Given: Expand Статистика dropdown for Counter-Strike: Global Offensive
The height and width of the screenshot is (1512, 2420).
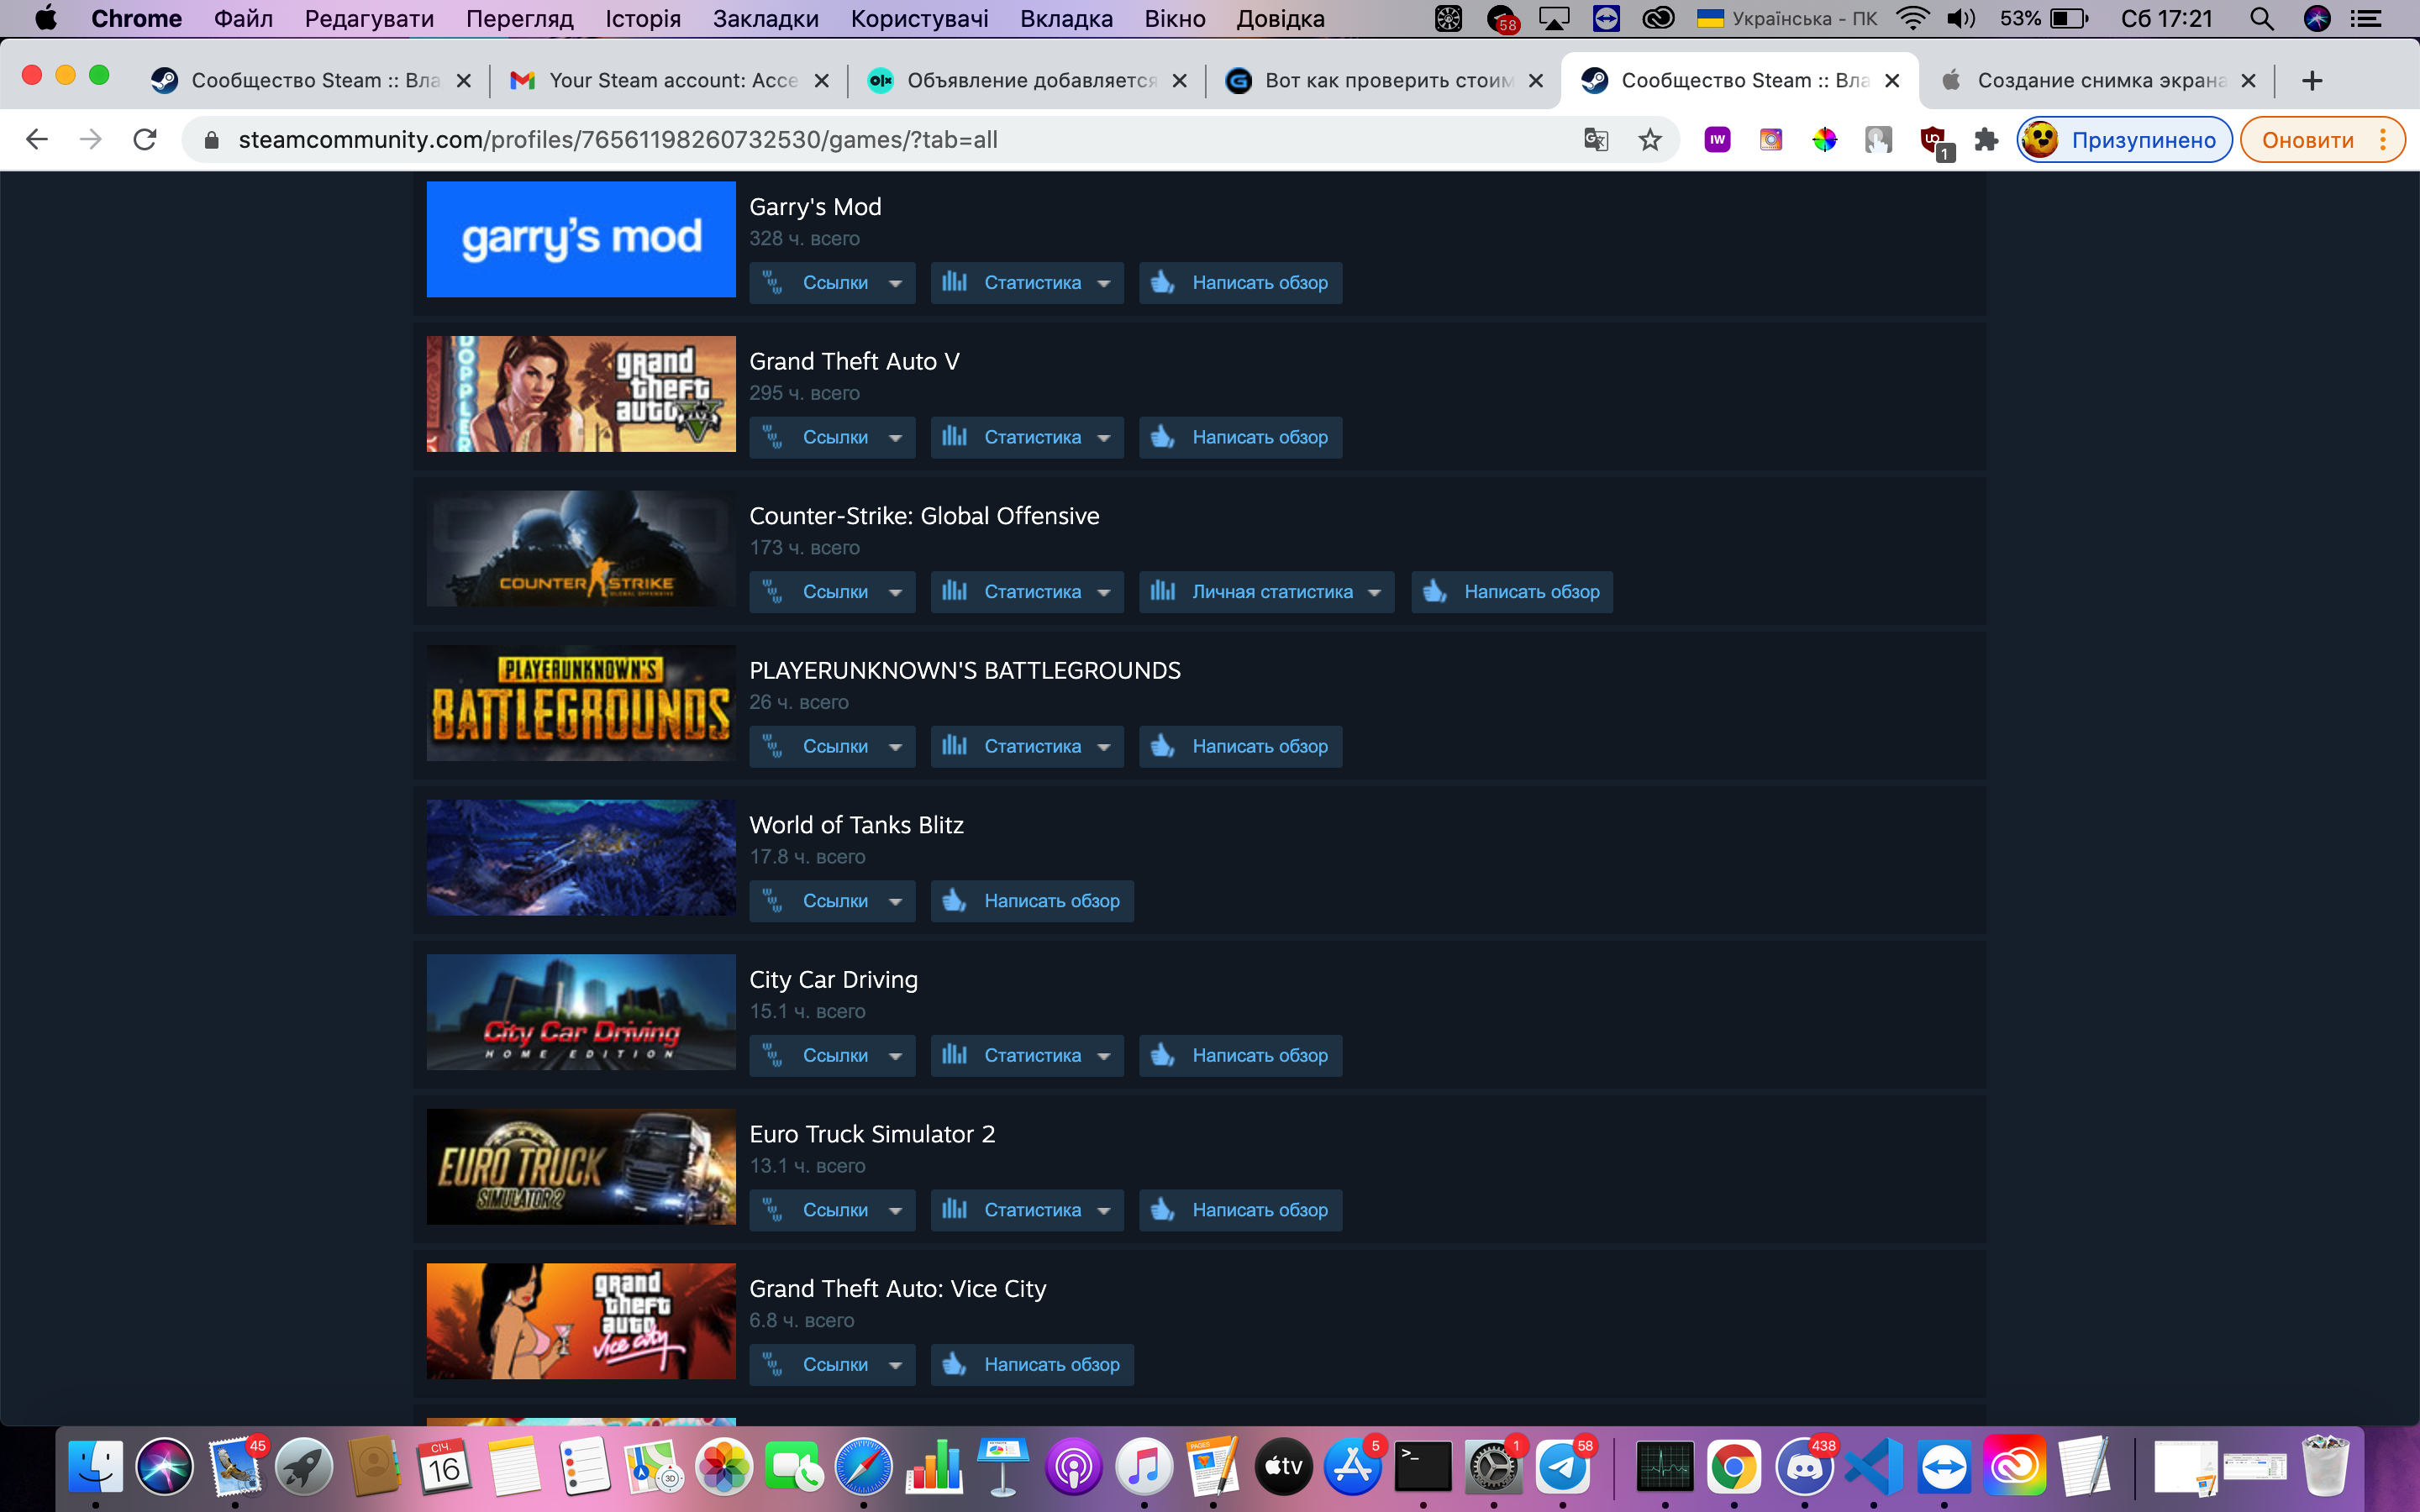Looking at the screenshot, I should pos(1027,592).
